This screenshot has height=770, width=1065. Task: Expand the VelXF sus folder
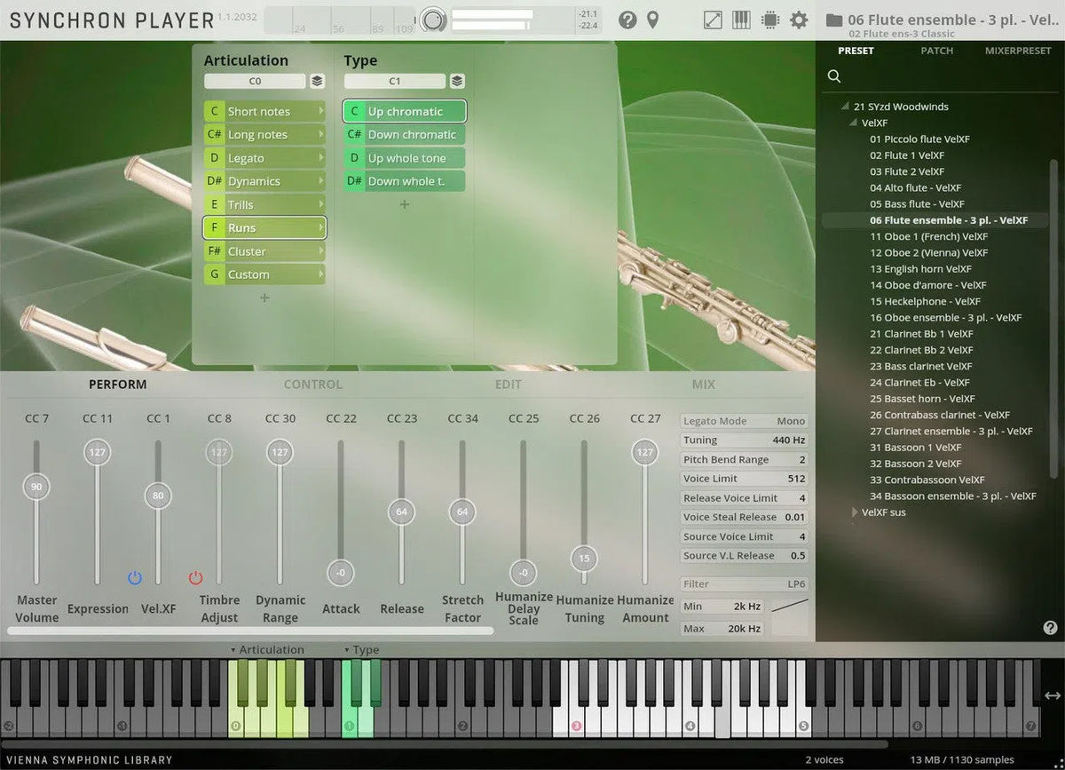855,512
